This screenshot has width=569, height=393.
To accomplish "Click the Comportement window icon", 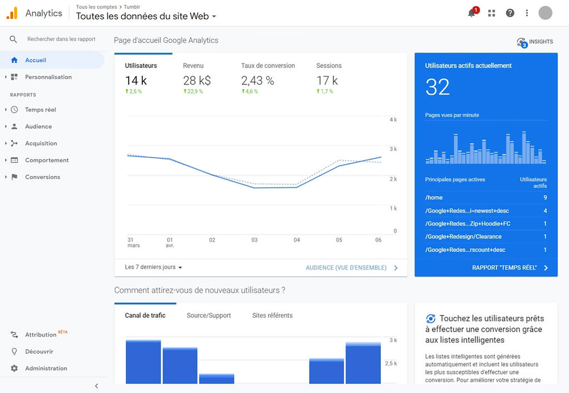I will [x=14, y=160].
